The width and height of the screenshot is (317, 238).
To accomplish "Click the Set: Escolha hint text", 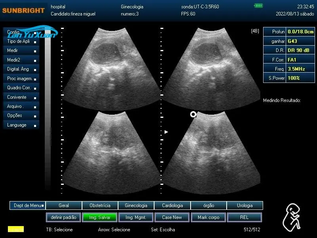I will coord(163,230).
